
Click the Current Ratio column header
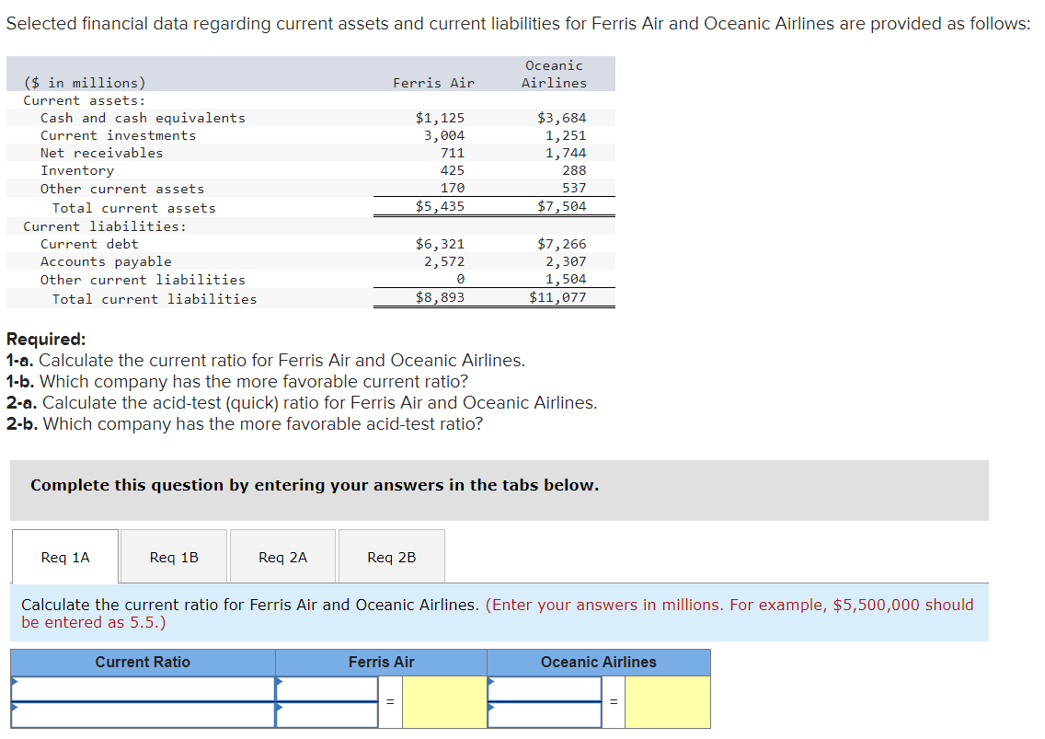(x=143, y=663)
